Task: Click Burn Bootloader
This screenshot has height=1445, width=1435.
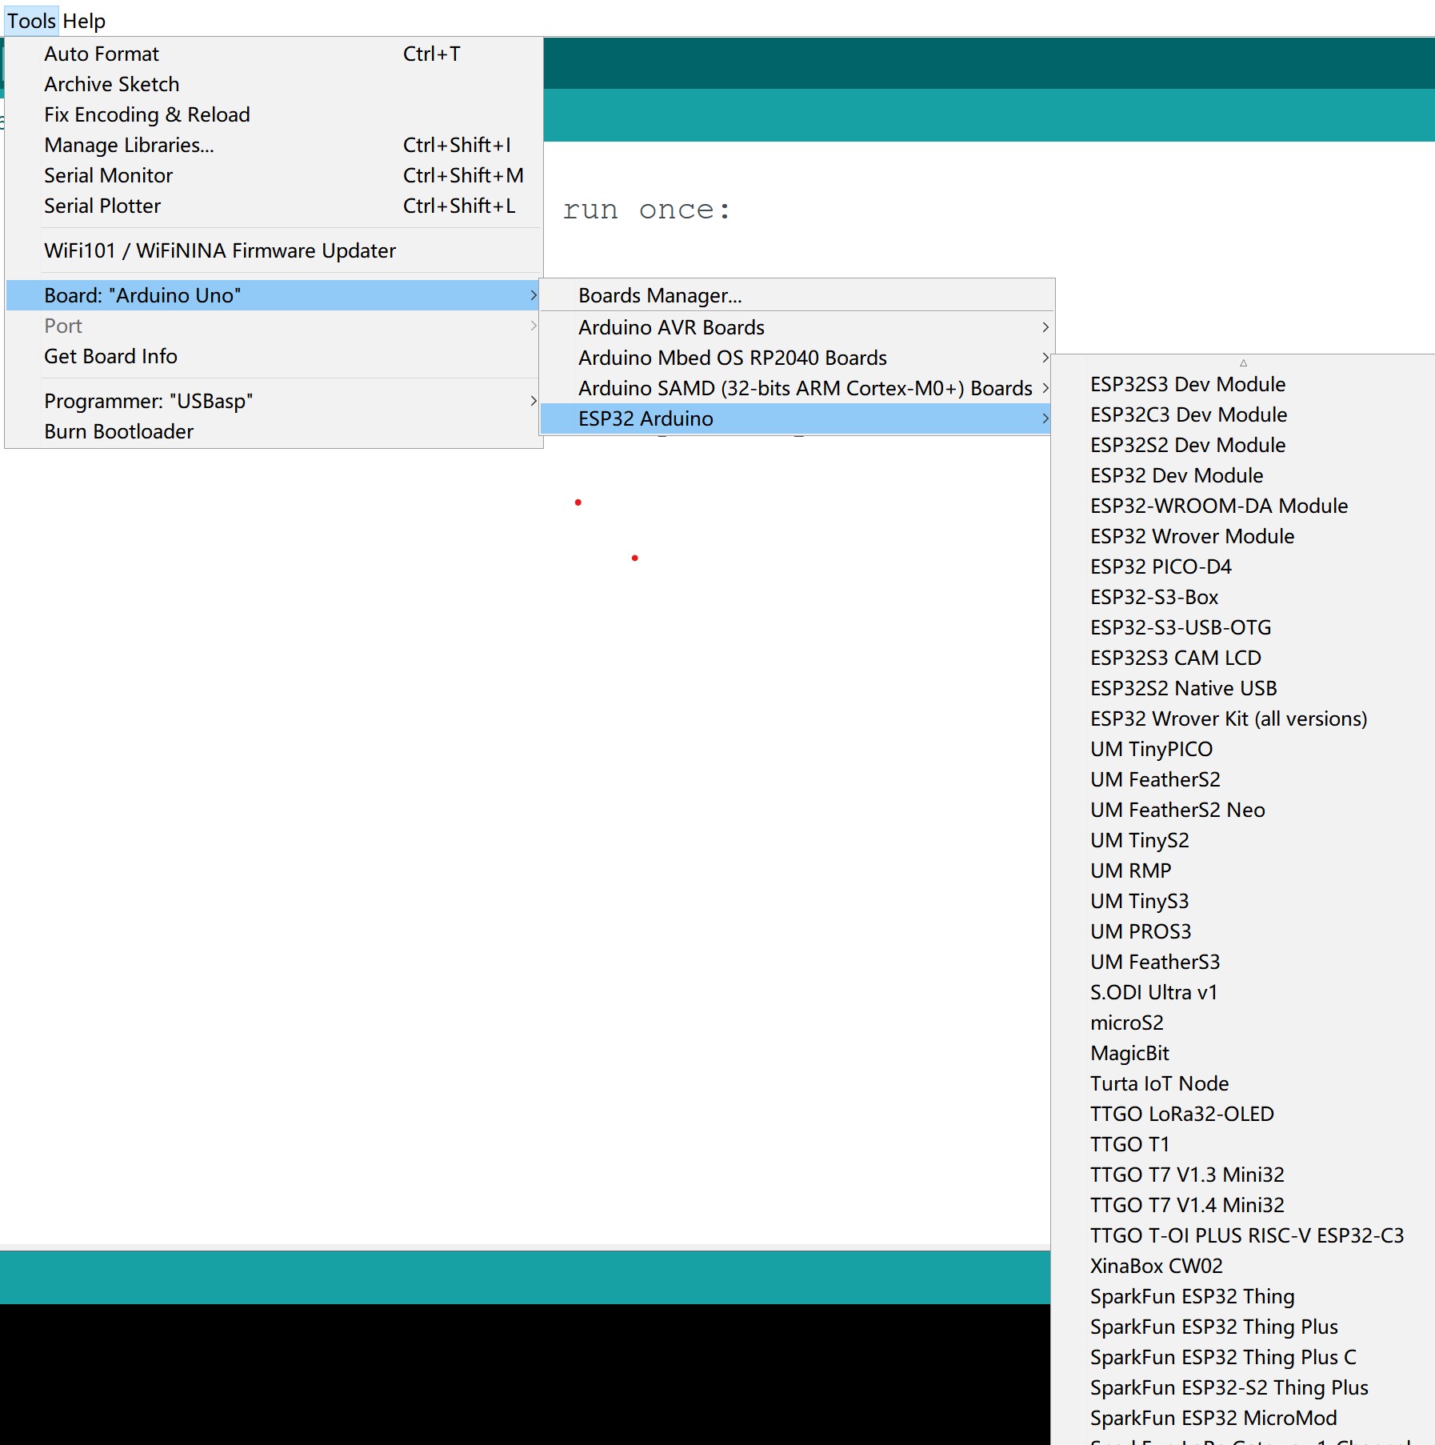Action: (x=274, y=431)
